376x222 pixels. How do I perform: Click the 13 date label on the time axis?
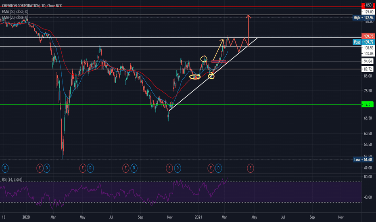coord(3,217)
